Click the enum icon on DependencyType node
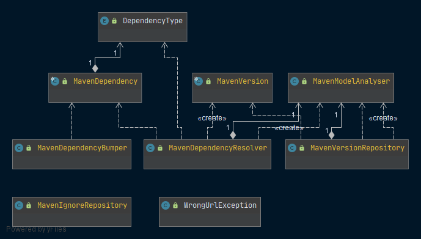Viewport: 421px width, 239px height. (x=104, y=21)
